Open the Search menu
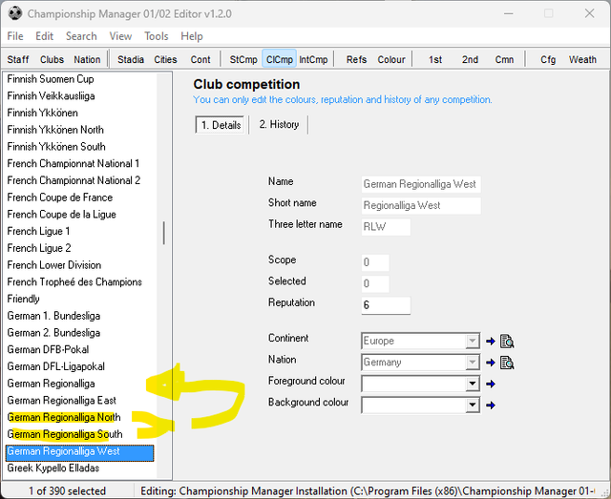Image resolution: width=611 pixels, height=499 pixels. click(x=81, y=36)
